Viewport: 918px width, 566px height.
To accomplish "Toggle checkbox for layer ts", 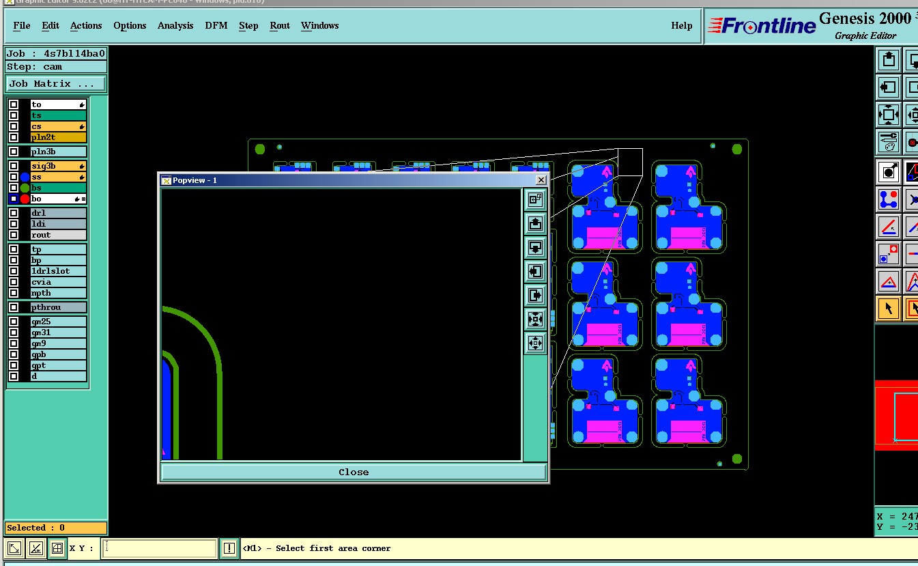I will pos(14,115).
